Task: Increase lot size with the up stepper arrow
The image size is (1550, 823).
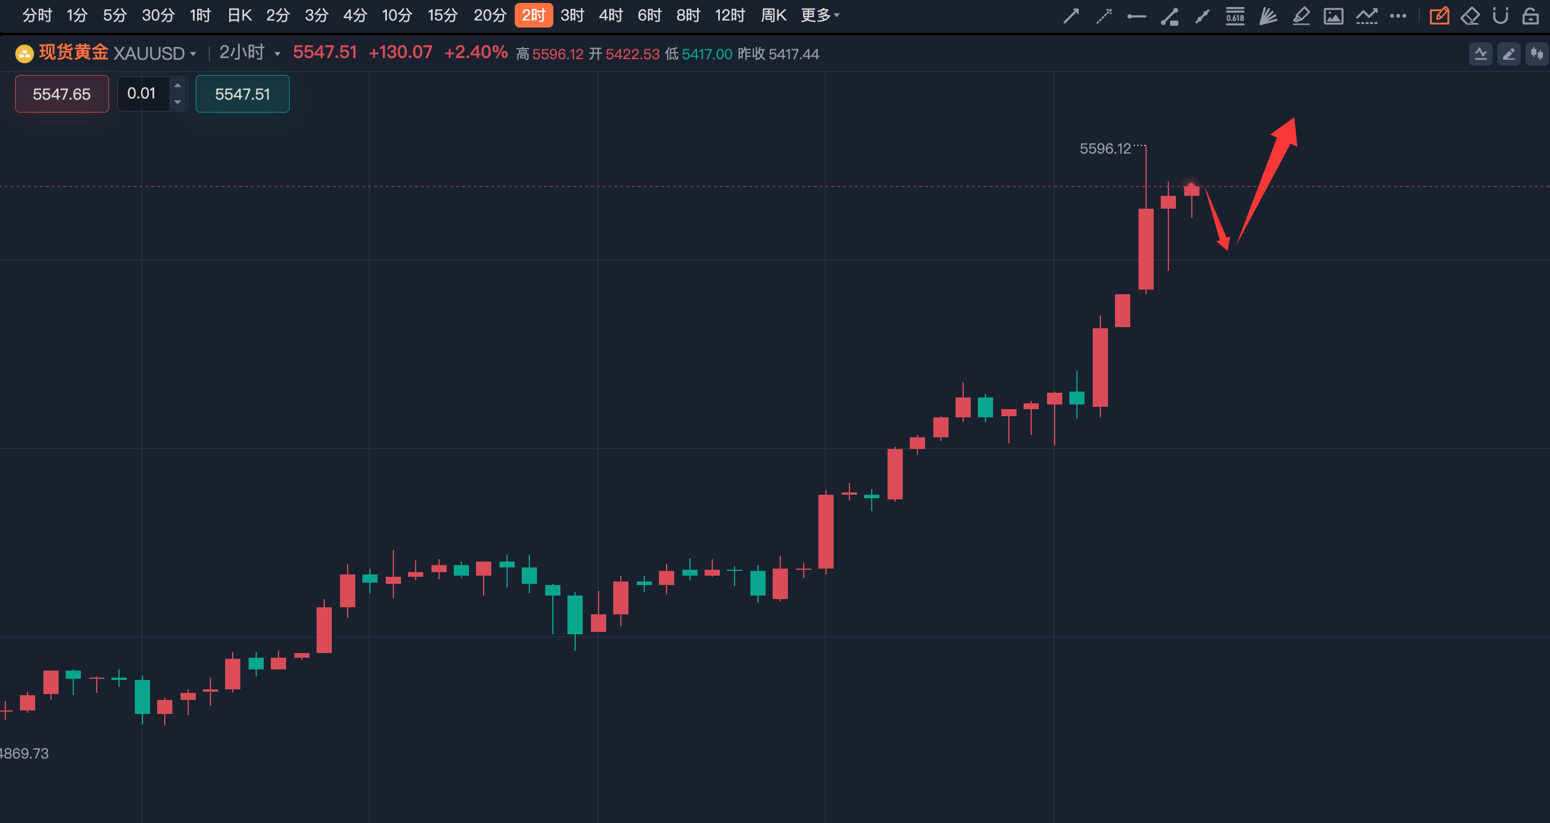Action: tap(178, 86)
